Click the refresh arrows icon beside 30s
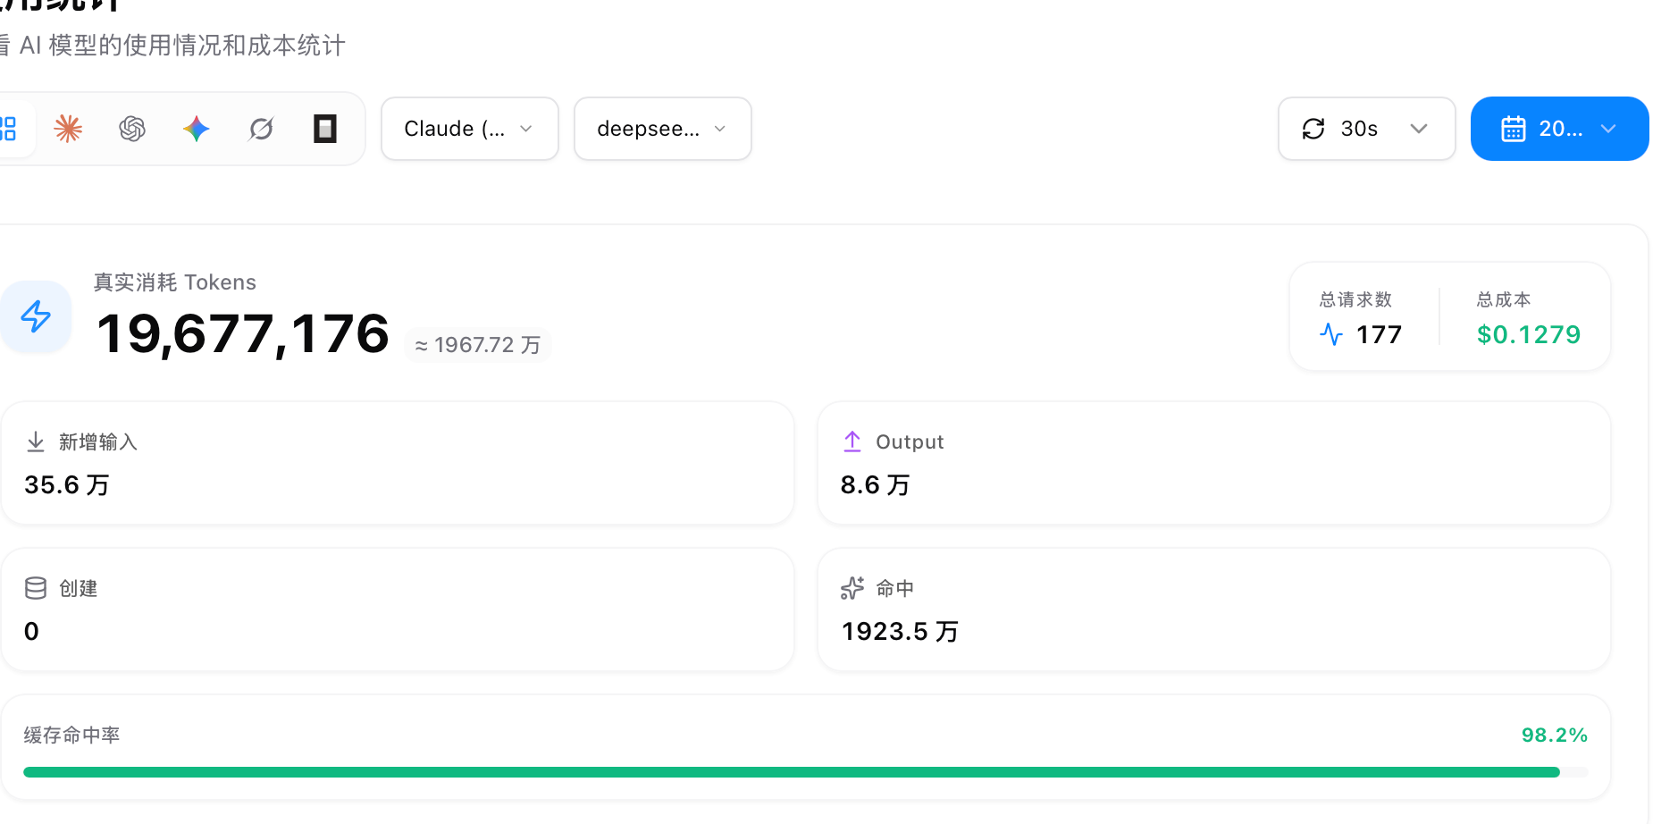This screenshot has width=1678, height=824. coord(1313,129)
